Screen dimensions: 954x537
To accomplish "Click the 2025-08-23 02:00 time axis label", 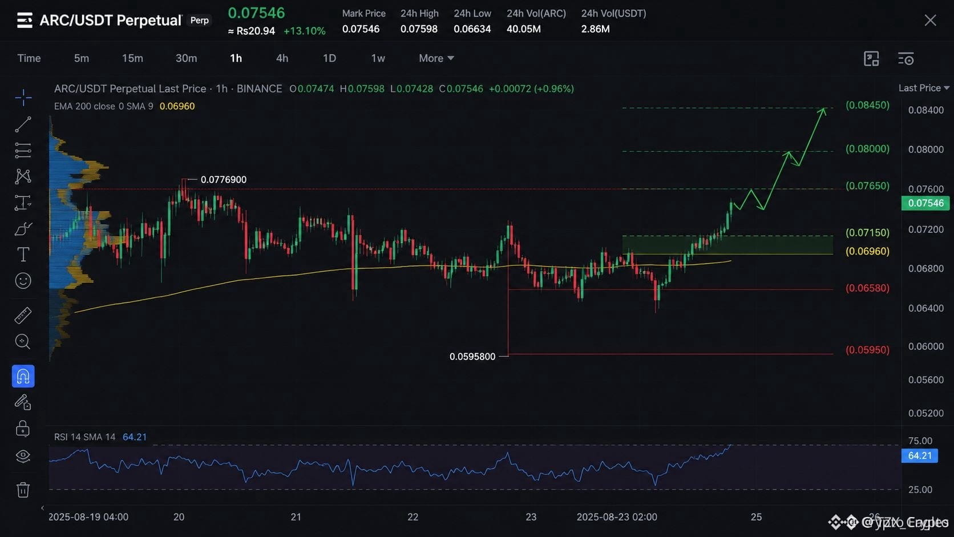I will point(617,517).
